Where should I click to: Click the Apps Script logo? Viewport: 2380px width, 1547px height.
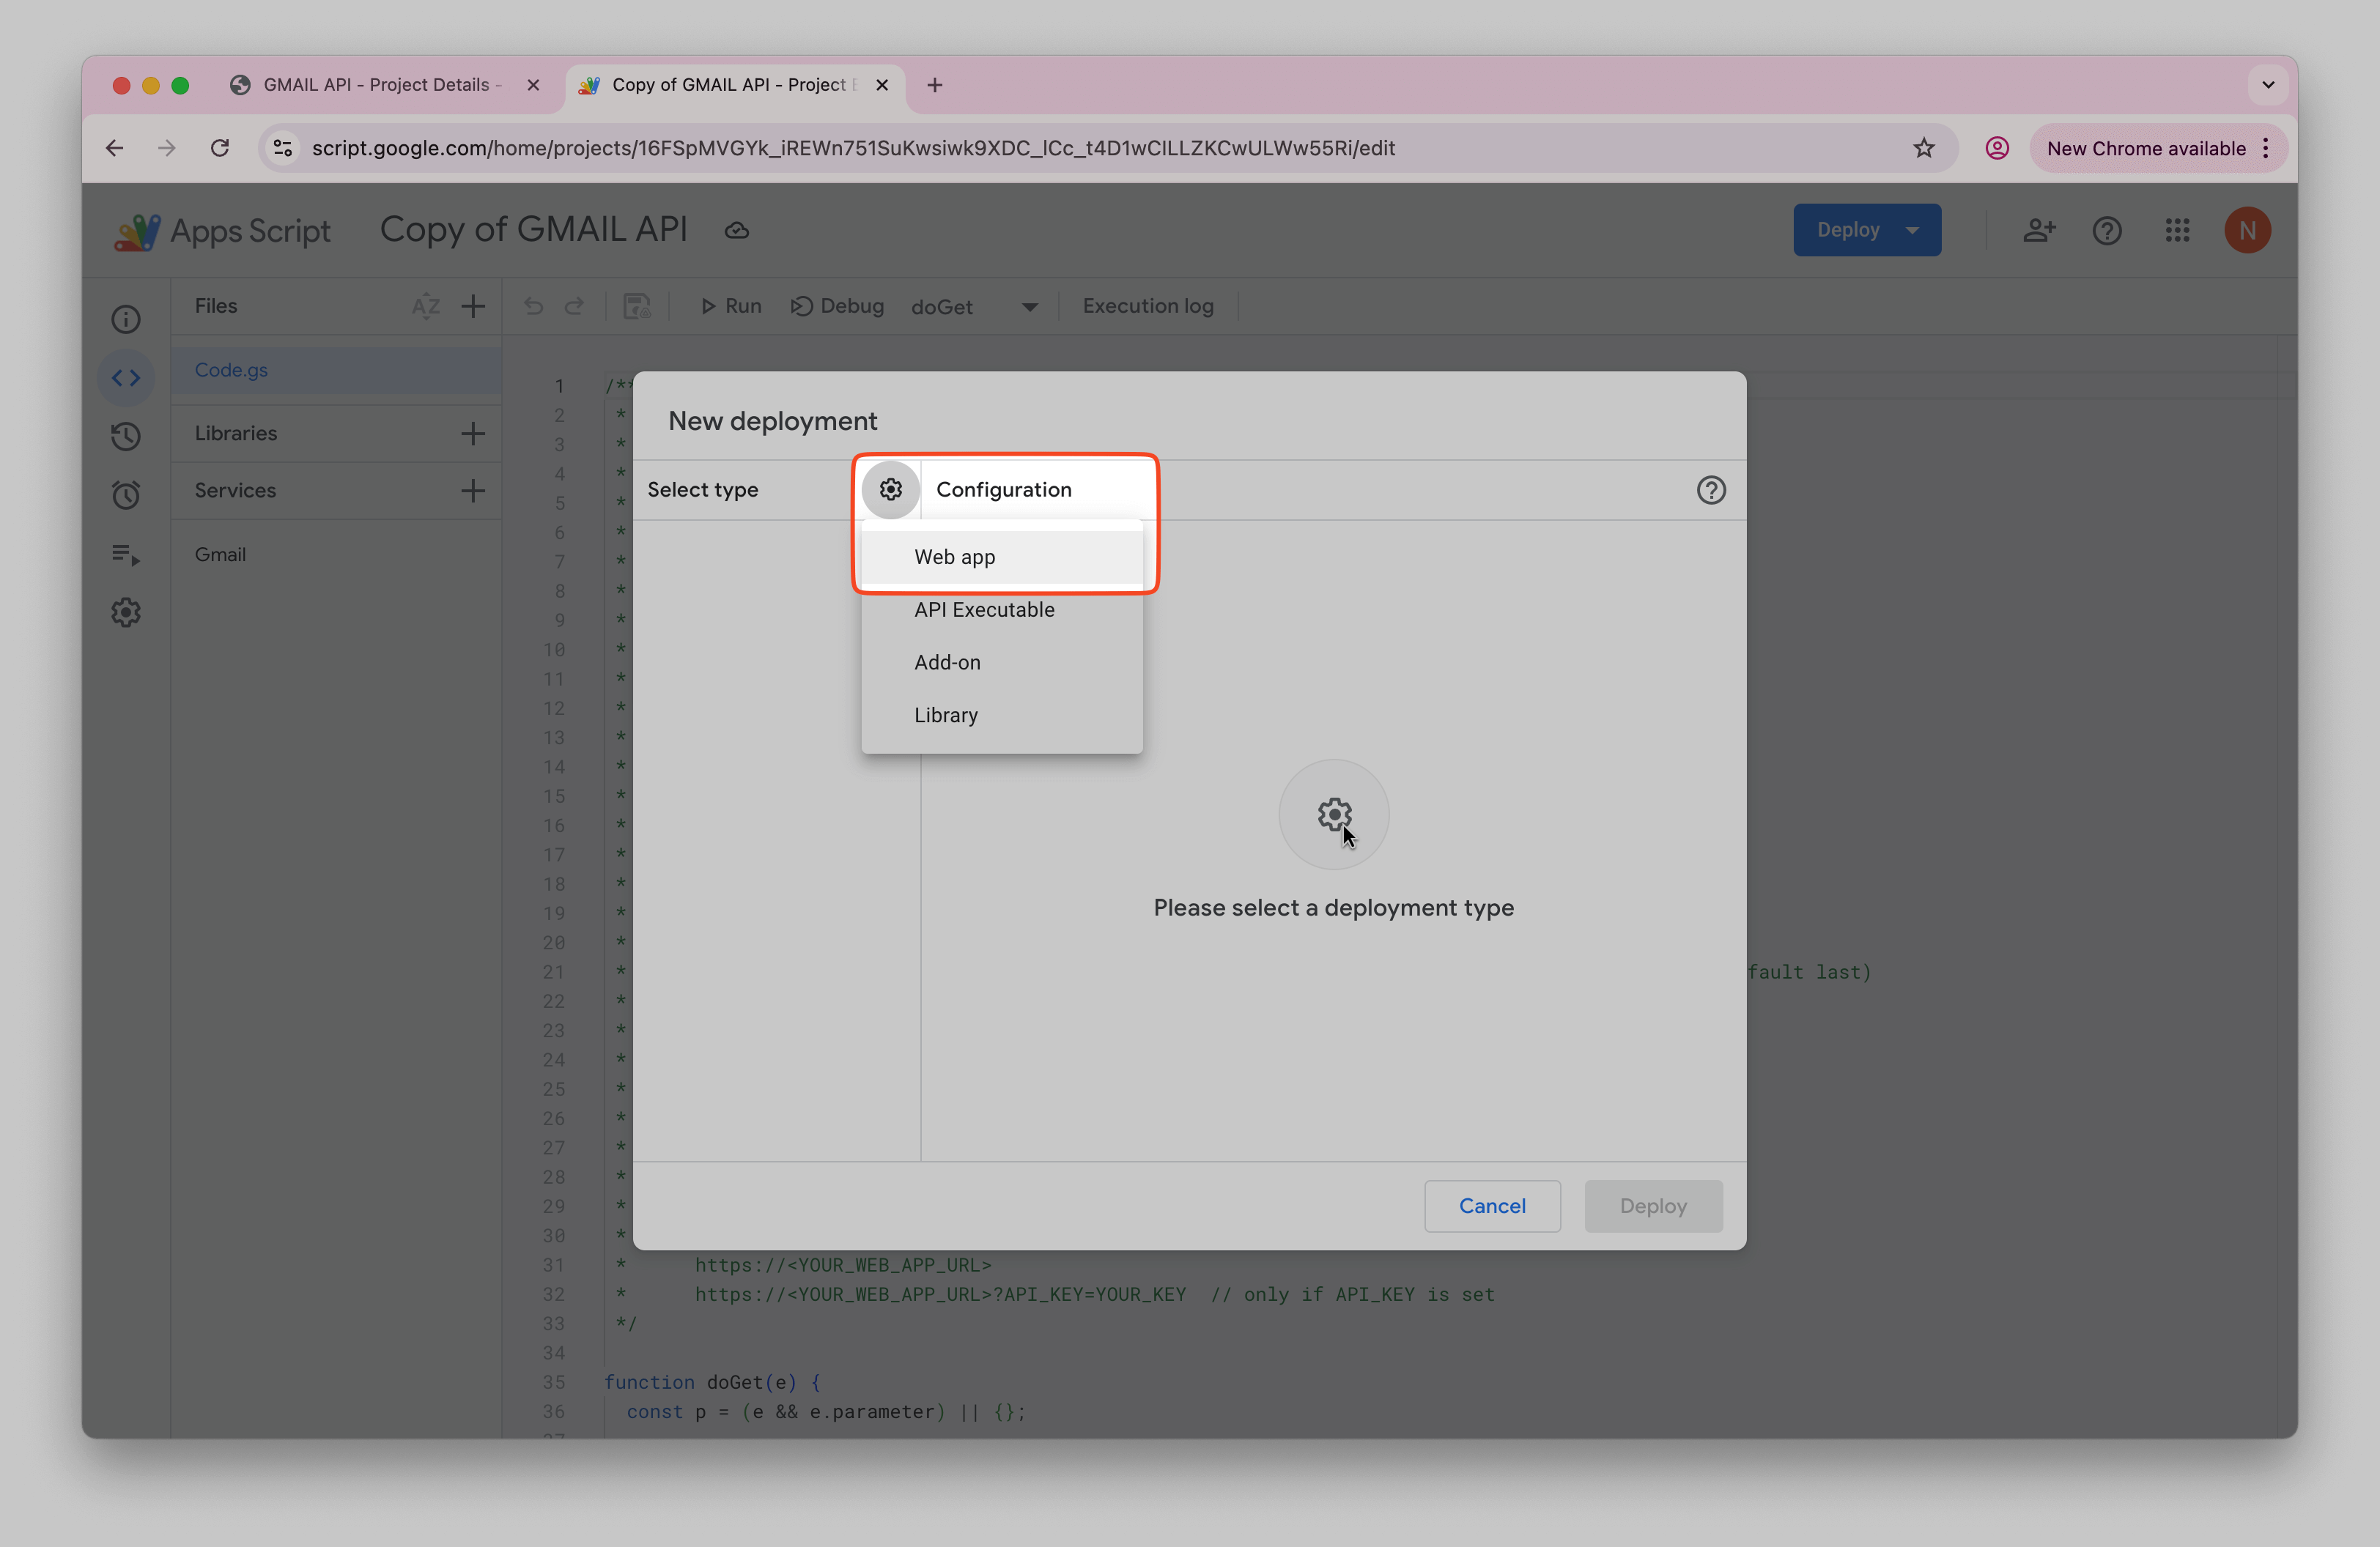coord(221,231)
